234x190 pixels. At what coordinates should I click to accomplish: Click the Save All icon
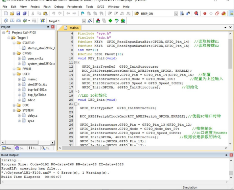[24, 14]
